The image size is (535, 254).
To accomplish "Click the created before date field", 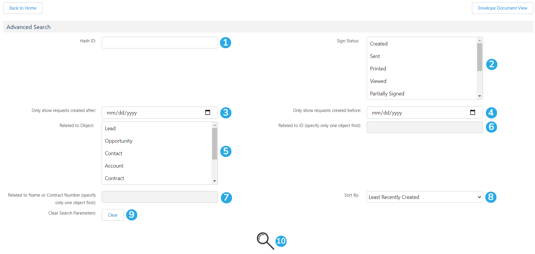I will click(425, 113).
